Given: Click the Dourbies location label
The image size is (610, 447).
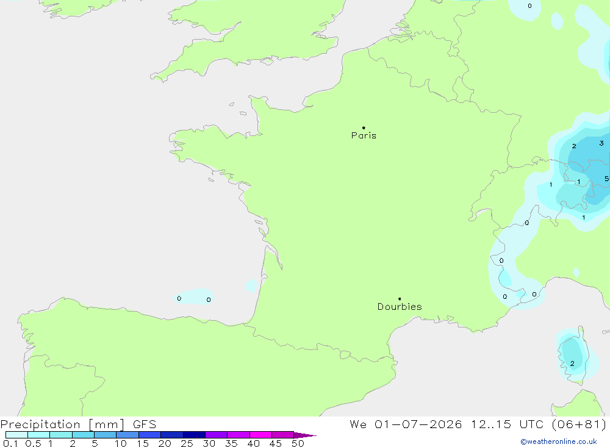Looking at the screenshot, I should 400,307.
